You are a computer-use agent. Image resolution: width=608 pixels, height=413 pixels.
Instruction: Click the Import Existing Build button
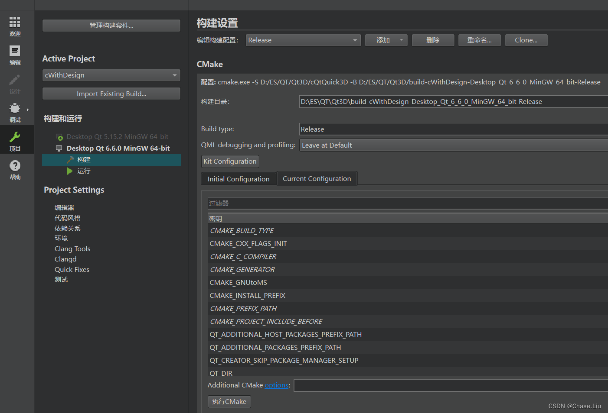tap(111, 94)
